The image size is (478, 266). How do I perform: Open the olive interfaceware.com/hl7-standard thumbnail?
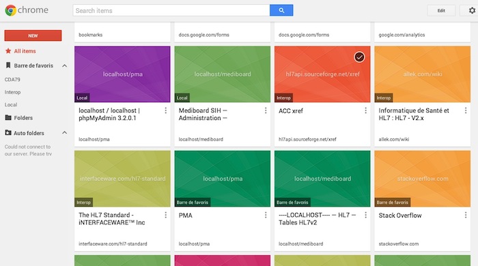(x=122, y=179)
